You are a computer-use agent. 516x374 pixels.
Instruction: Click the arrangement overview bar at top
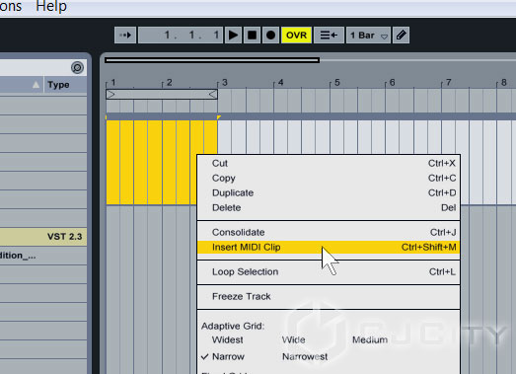click(x=212, y=60)
